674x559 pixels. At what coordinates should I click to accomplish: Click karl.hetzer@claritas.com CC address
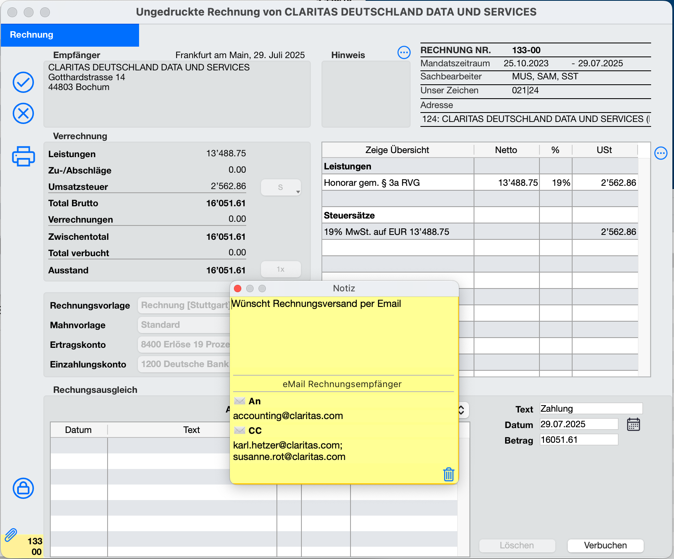[288, 445]
